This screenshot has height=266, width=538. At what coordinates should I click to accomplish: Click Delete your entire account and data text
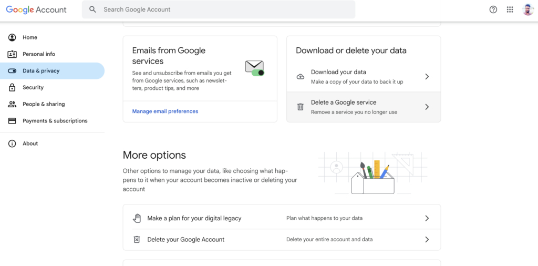[x=329, y=240]
